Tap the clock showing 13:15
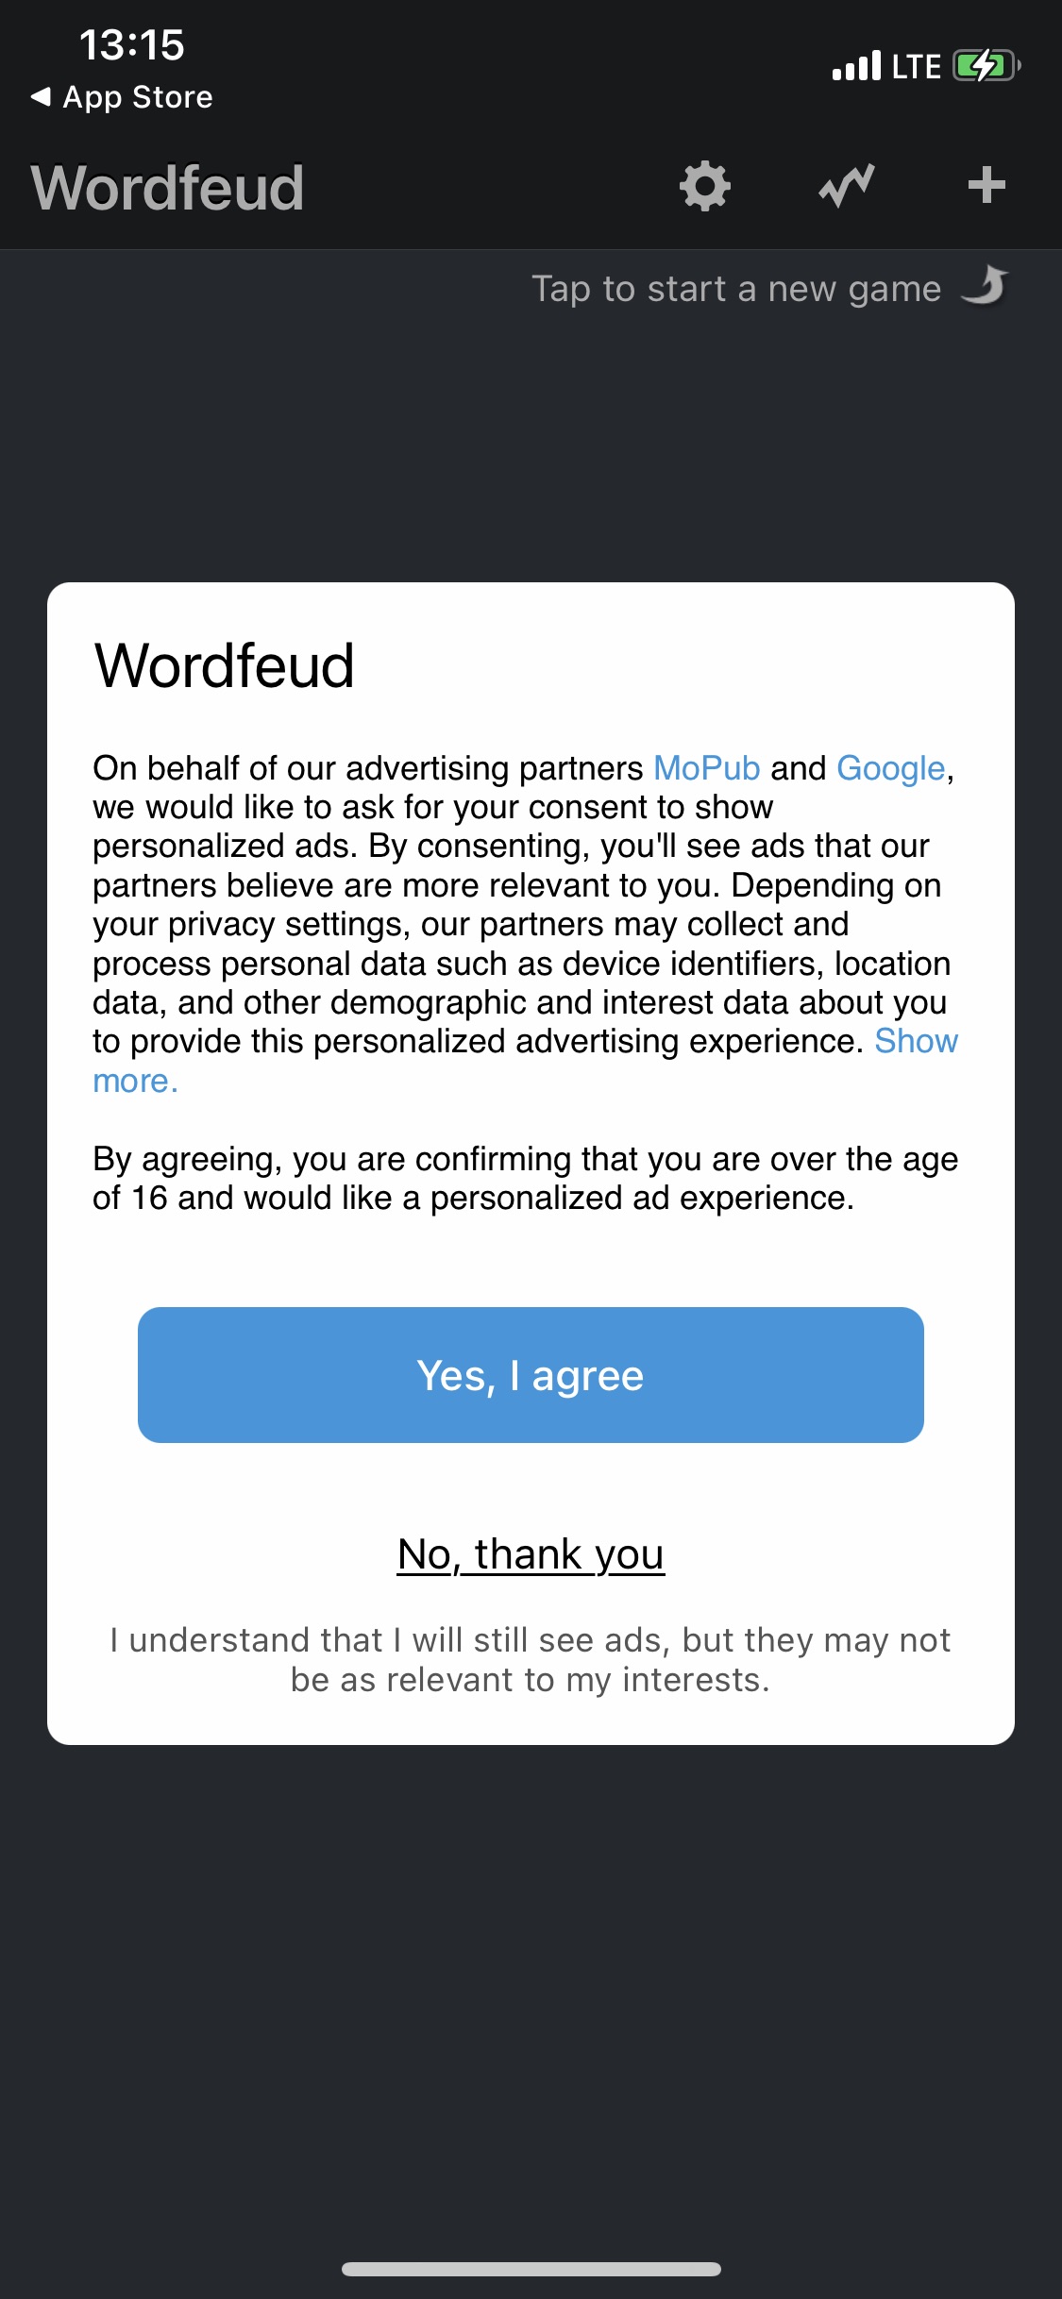 pyautogui.click(x=132, y=45)
